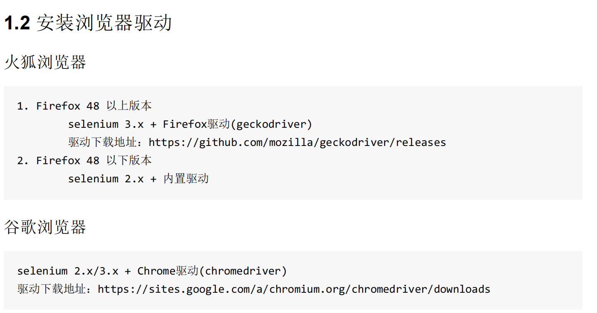The image size is (597, 313).
Task: Click "selenium 2.x" before 内置驱动
Action: point(106,179)
